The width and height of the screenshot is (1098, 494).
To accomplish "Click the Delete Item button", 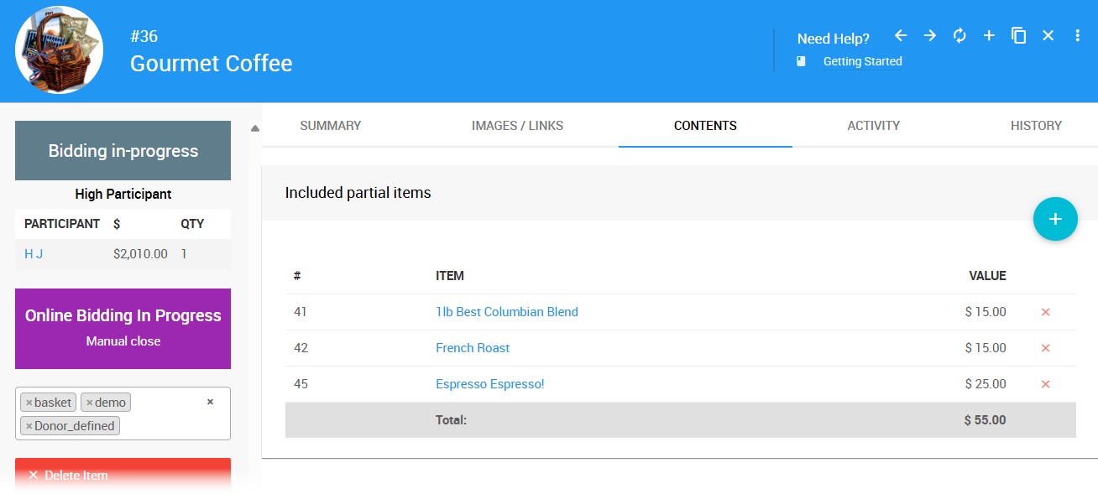I will click(x=123, y=475).
